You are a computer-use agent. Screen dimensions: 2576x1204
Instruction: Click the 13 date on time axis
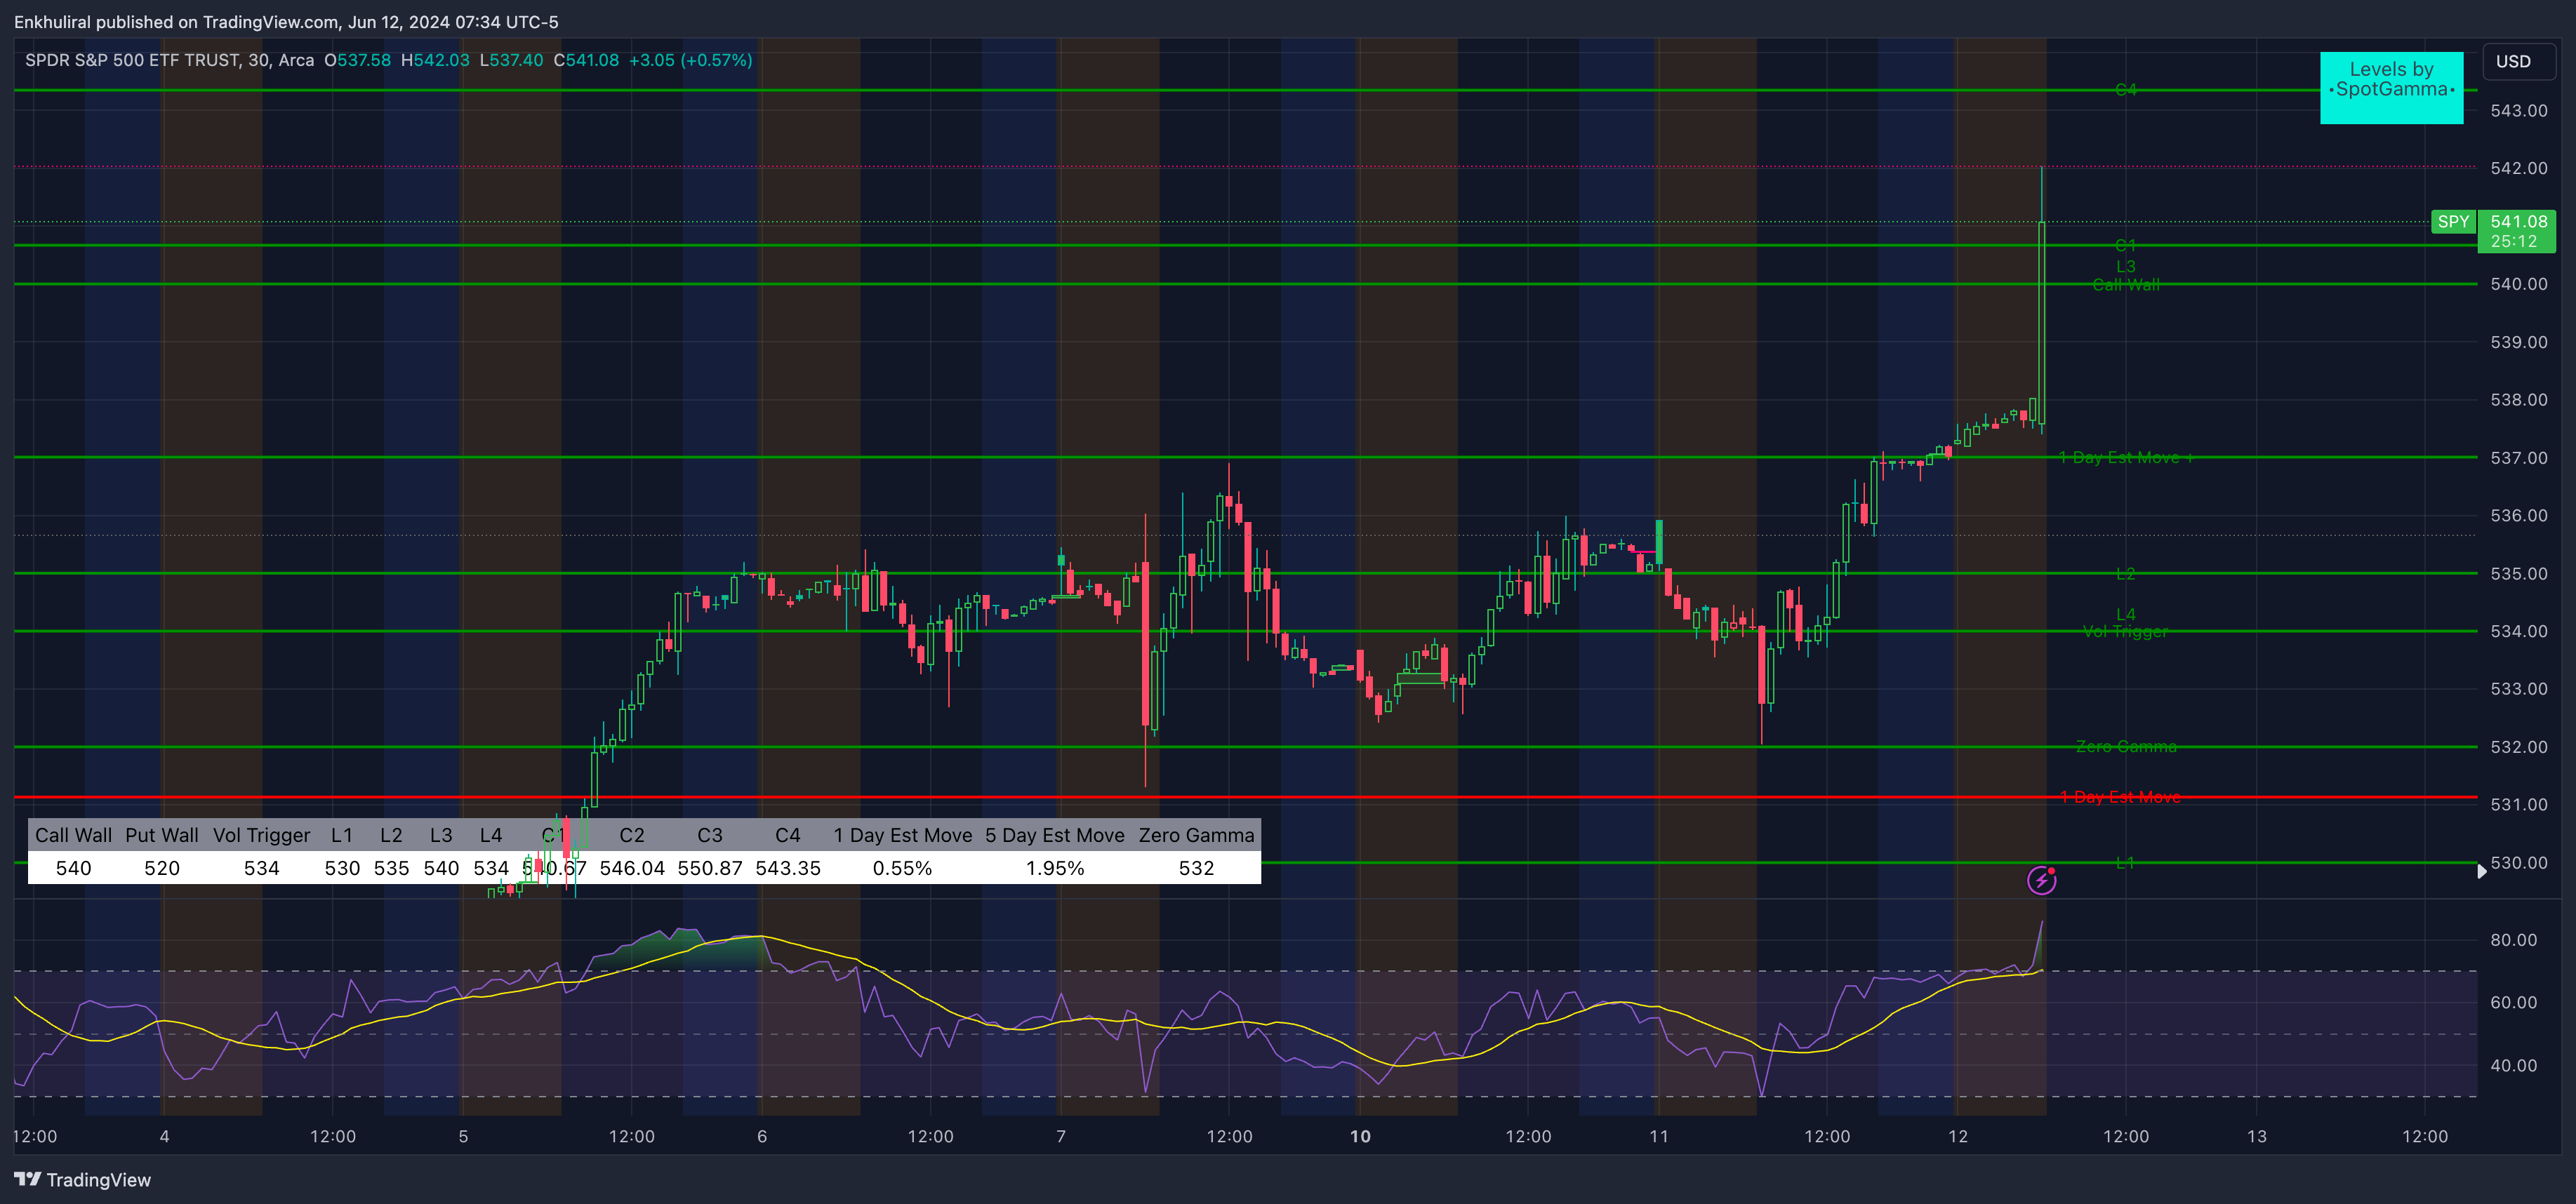pos(2256,1136)
